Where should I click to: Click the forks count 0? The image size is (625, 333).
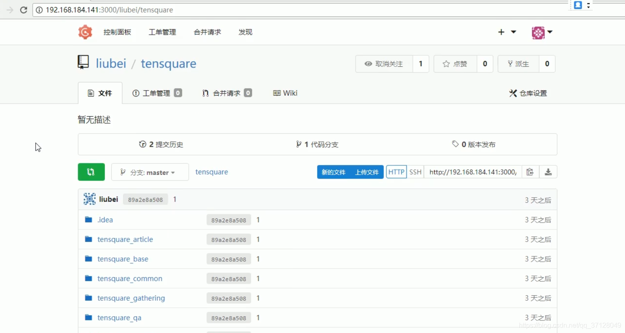pyautogui.click(x=547, y=64)
